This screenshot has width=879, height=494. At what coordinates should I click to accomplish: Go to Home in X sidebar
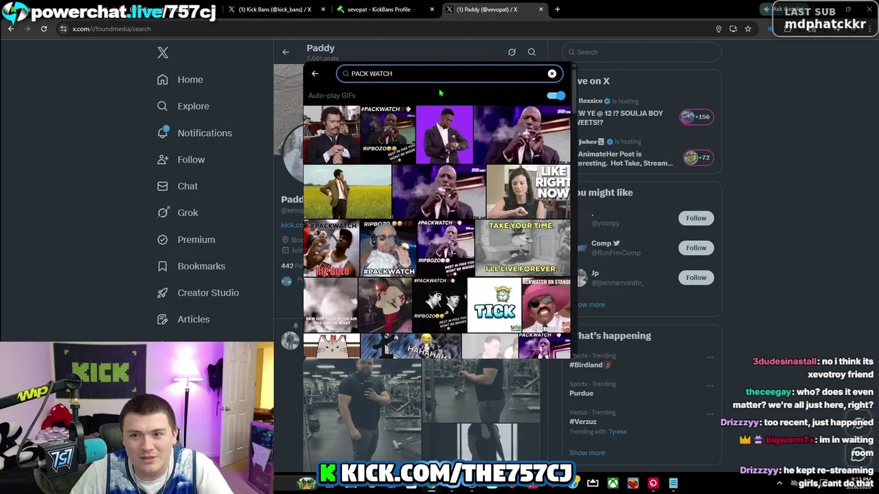(180, 80)
